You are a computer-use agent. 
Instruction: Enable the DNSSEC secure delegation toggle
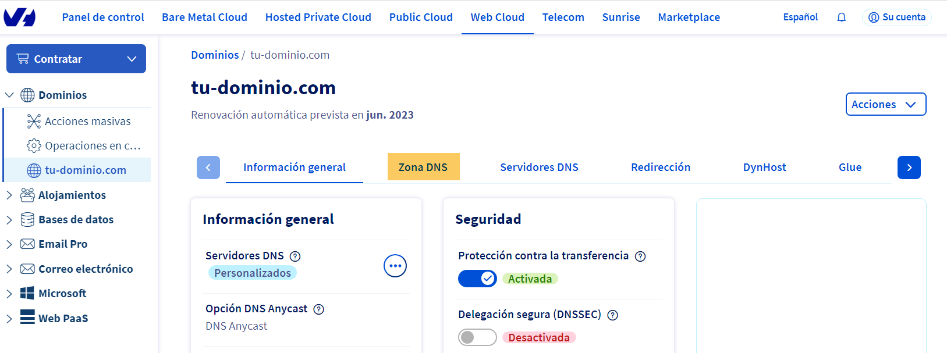pos(477,337)
